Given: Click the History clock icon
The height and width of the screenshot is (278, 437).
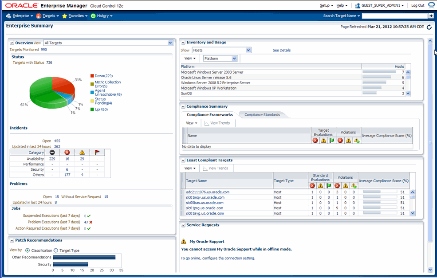Looking at the screenshot, I should [x=93, y=16].
